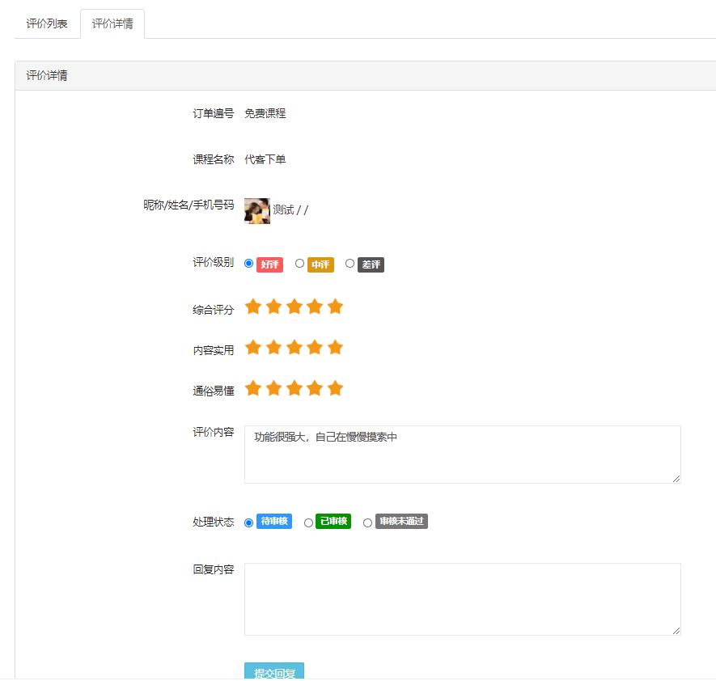Viewport: 716px width, 681px height.
Task: Click the 测试 / / nickname text
Action: pyautogui.click(x=290, y=210)
